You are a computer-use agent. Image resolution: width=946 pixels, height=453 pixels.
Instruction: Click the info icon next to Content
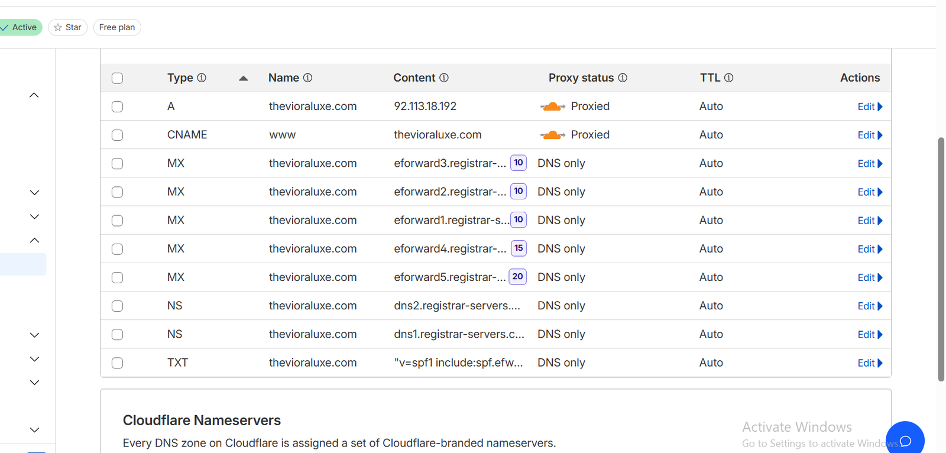tap(444, 78)
